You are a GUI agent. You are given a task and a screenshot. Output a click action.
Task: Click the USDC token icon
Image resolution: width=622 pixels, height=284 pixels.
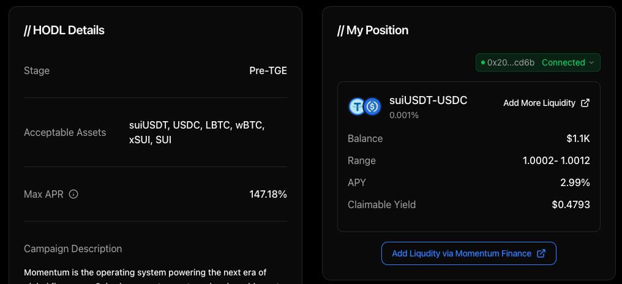pyautogui.click(x=372, y=106)
